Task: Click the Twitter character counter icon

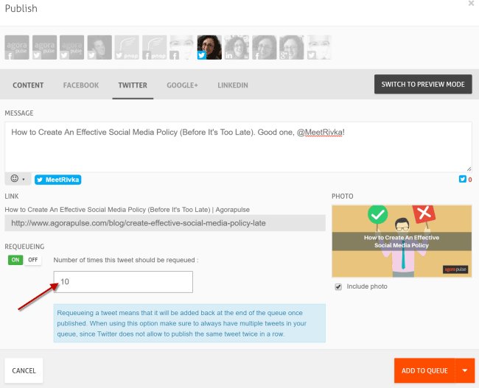Action: point(462,179)
